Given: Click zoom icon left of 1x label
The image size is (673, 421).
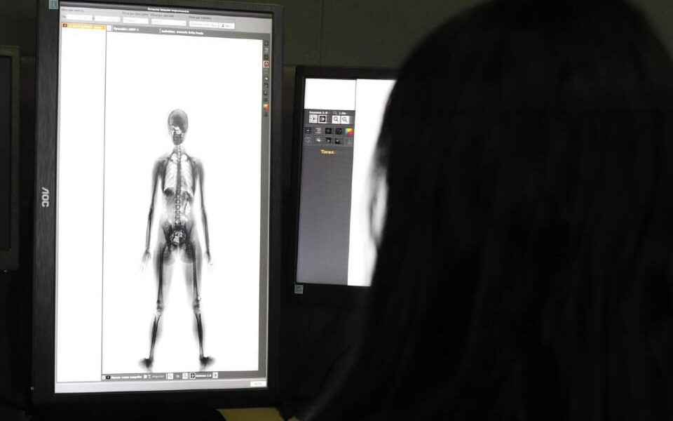Looking at the screenshot, I should (170, 376).
